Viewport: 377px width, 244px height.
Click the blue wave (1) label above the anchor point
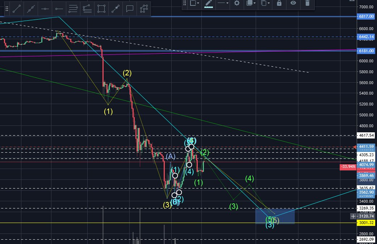click(x=175, y=170)
